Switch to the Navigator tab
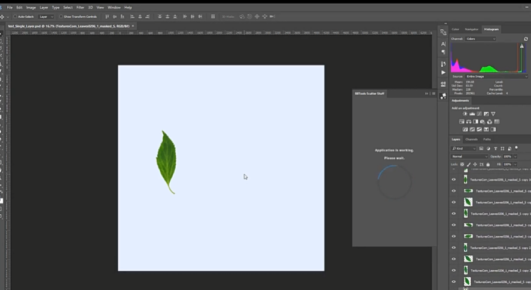Image resolution: width=531 pixels, height=290 pixels. (472, 29)
